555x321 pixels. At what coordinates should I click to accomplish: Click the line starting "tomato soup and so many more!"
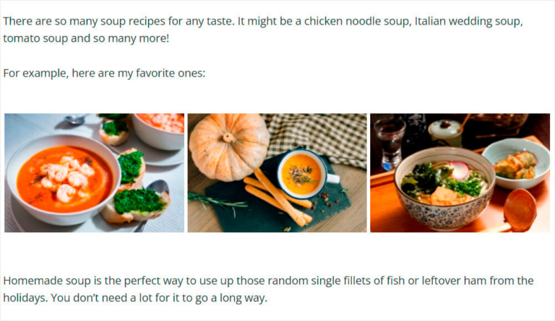click(x=86, y=37)
